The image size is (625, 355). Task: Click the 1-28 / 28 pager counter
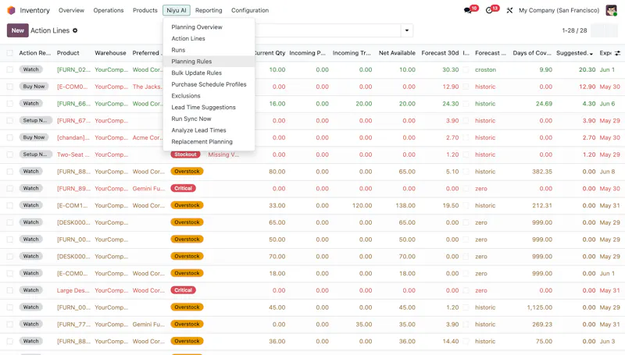[x=574, y=30]
